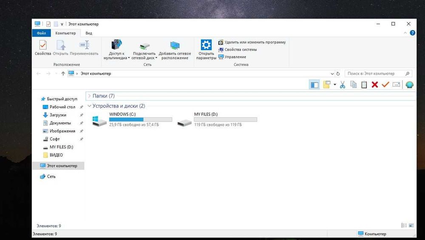Image resolution: width=425 pixels, height=240 pixels.
Task: Click 25,9 ГБ свободно из 57,4 ГБ text
Action: click(134, 125)
